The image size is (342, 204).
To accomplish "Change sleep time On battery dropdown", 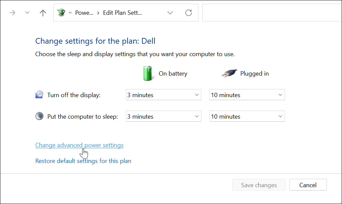I will 163,116.
